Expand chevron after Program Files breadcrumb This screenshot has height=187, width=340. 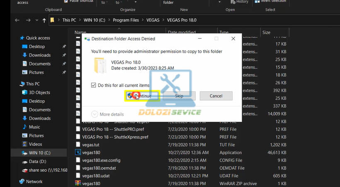[143, 20]
